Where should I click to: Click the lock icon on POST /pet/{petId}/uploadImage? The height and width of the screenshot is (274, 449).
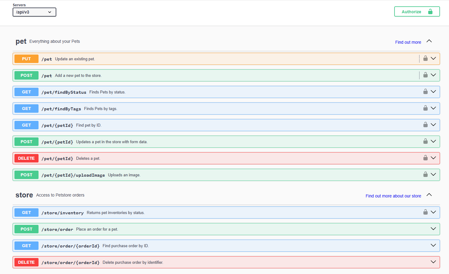425,174
